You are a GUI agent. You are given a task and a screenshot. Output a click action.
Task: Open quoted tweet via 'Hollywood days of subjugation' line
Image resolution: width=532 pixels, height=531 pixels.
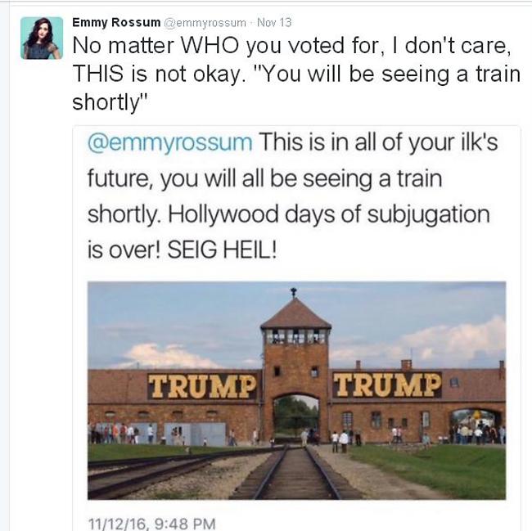pos(288,214)
